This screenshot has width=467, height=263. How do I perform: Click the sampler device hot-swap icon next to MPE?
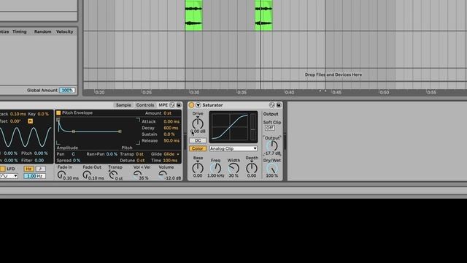172,105
